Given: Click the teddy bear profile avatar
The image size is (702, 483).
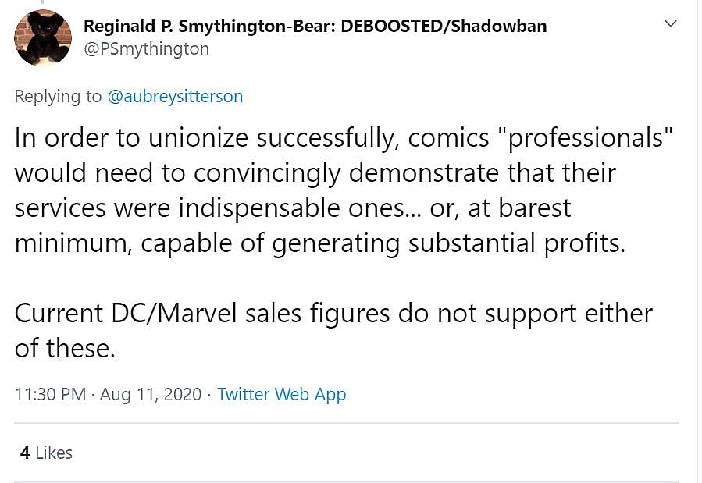Looking at the screenshot, I should [x=44, y=37].
